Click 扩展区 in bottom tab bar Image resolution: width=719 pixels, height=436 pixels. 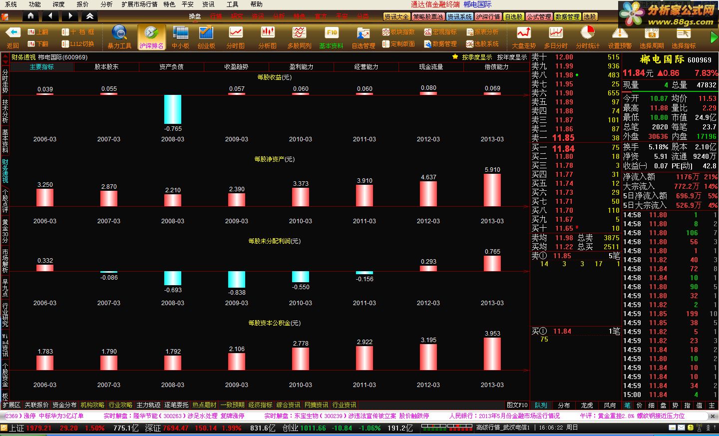click(x=11, y=405)
